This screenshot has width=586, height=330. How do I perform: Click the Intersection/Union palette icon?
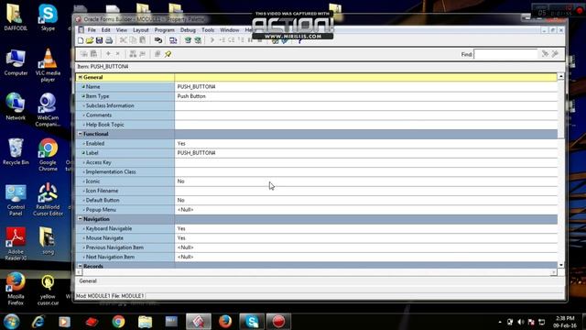point(157,54)
